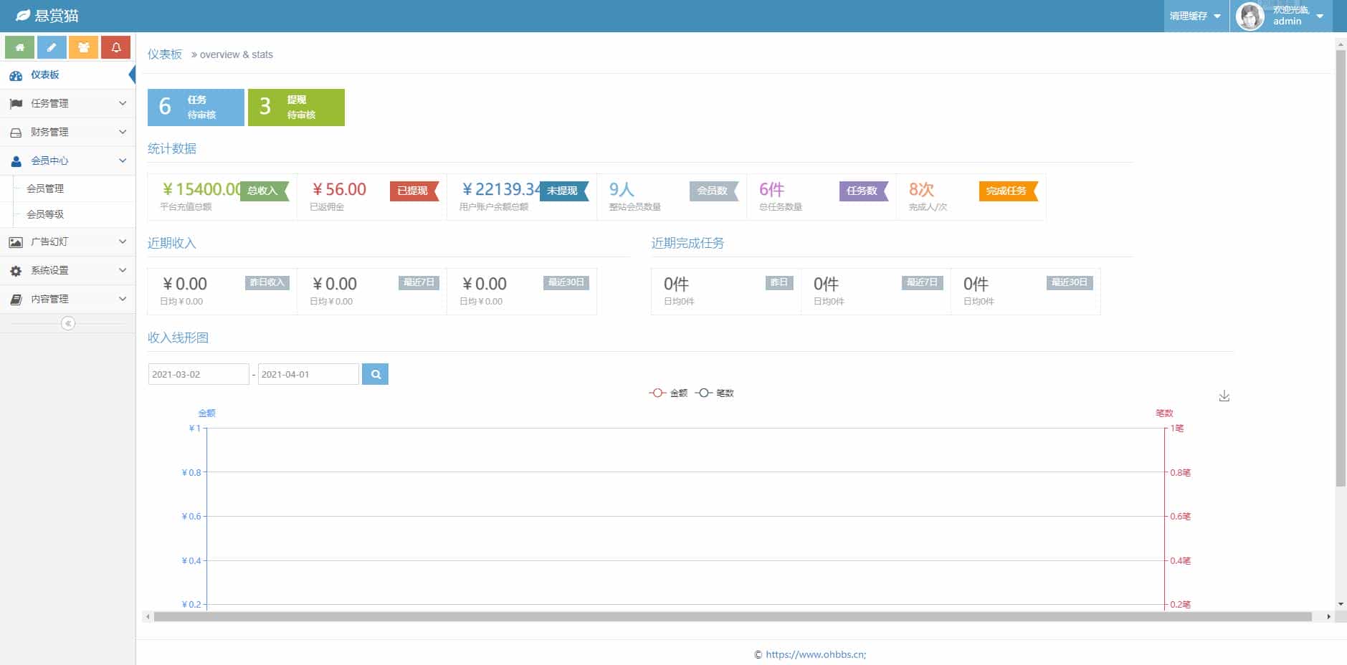
Task: Click the red 已提现 ribbon tag
Action: [414, 191]
